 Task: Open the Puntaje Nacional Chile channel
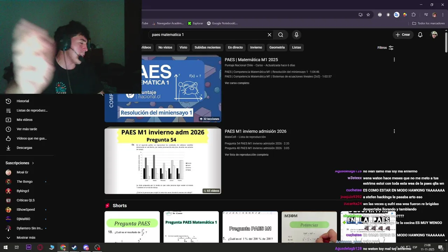click(239, 65)
